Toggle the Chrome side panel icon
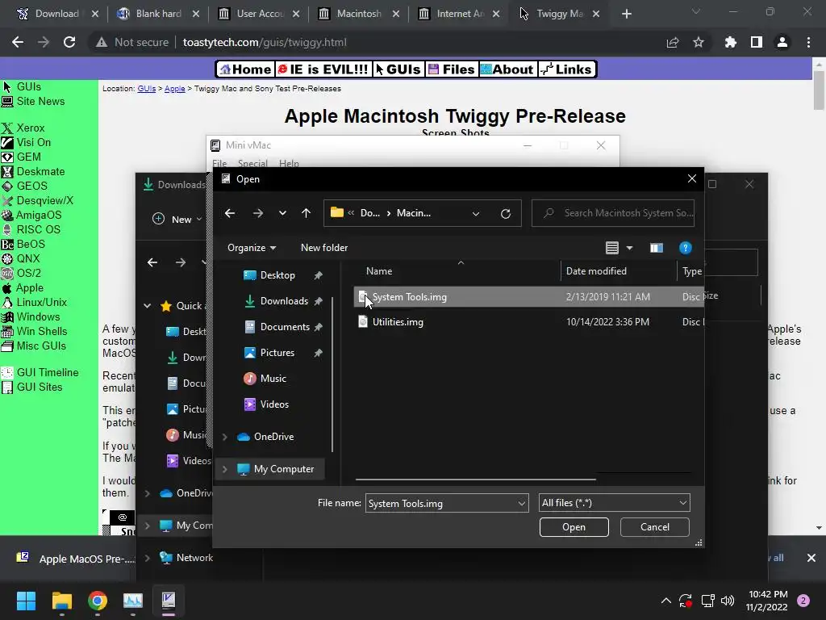 (x=757, y=42)
